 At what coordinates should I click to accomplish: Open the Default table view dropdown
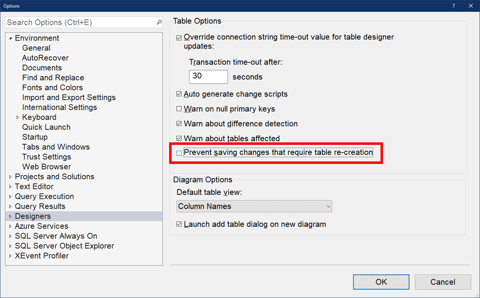coord(254,206)
